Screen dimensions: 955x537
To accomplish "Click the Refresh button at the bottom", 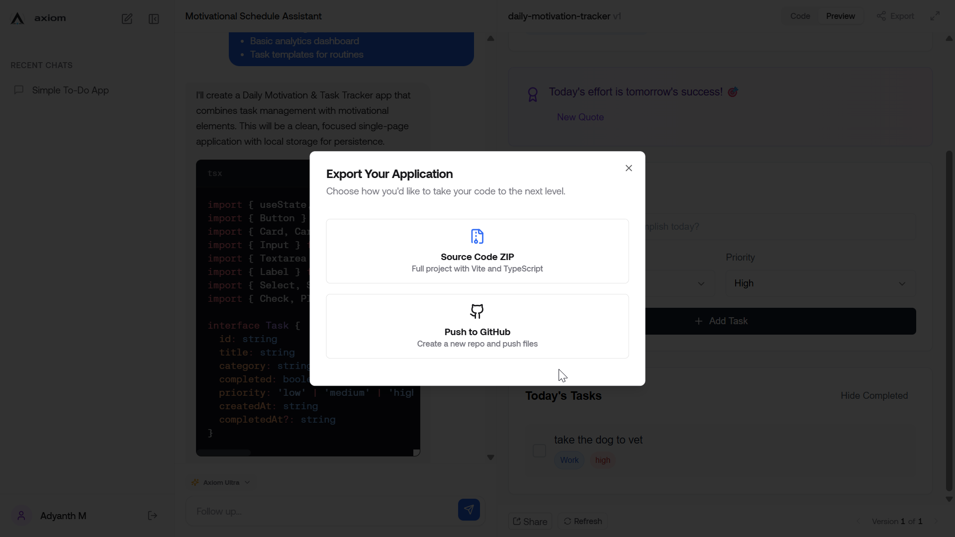I will (582, 521).
